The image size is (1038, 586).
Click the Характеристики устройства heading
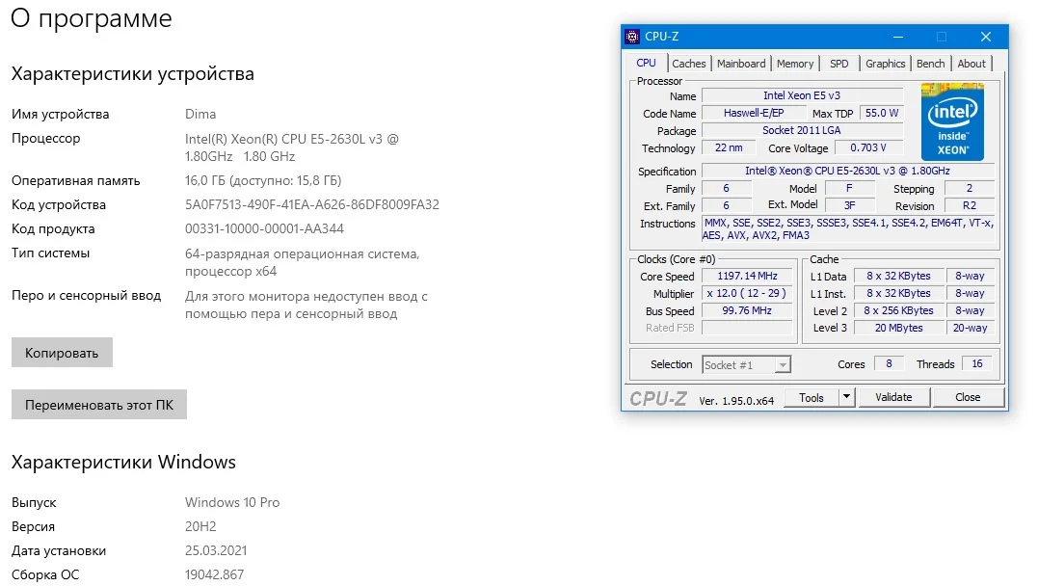point(132,73)
